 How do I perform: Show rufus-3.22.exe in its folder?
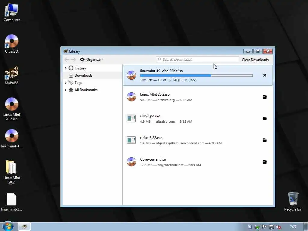(265, 140)
